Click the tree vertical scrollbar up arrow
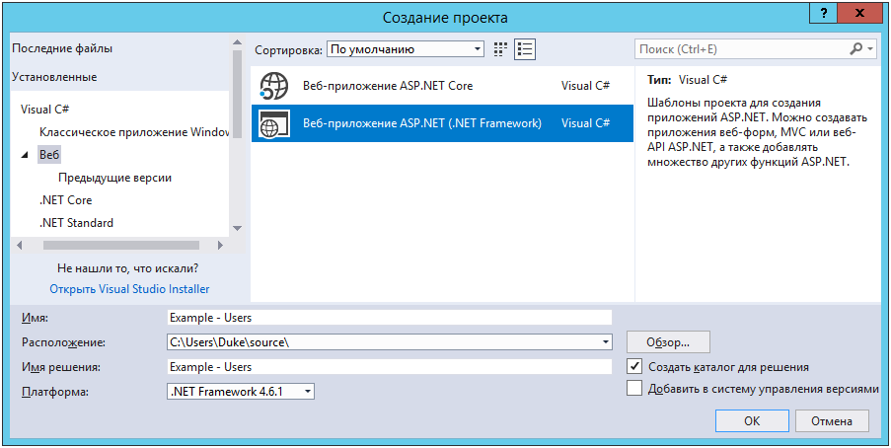This screenshot has height=448, width=891. (237, 43)
